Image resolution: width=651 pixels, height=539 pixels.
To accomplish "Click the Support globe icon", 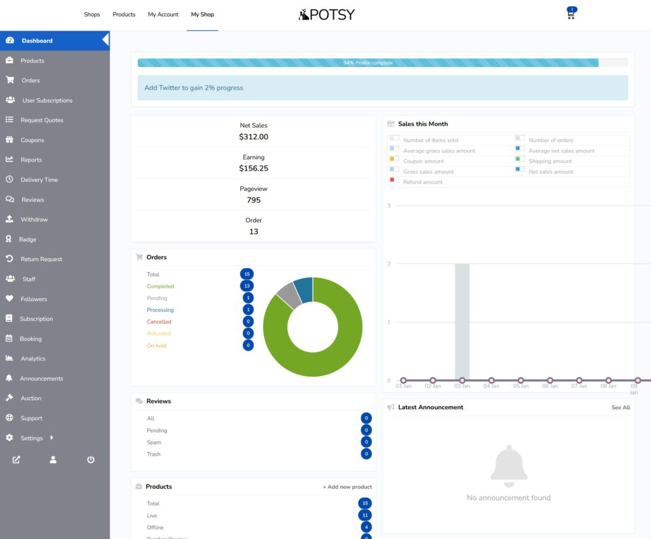I will [10, 418].
